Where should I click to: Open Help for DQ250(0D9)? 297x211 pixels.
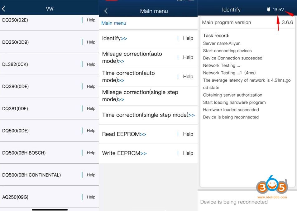coord(91,42)
